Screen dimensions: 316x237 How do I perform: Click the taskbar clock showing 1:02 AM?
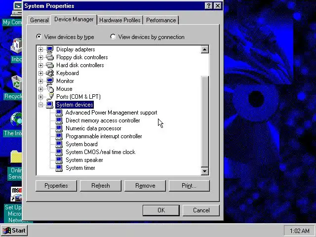pyautogui.click(x=300, y=231)
